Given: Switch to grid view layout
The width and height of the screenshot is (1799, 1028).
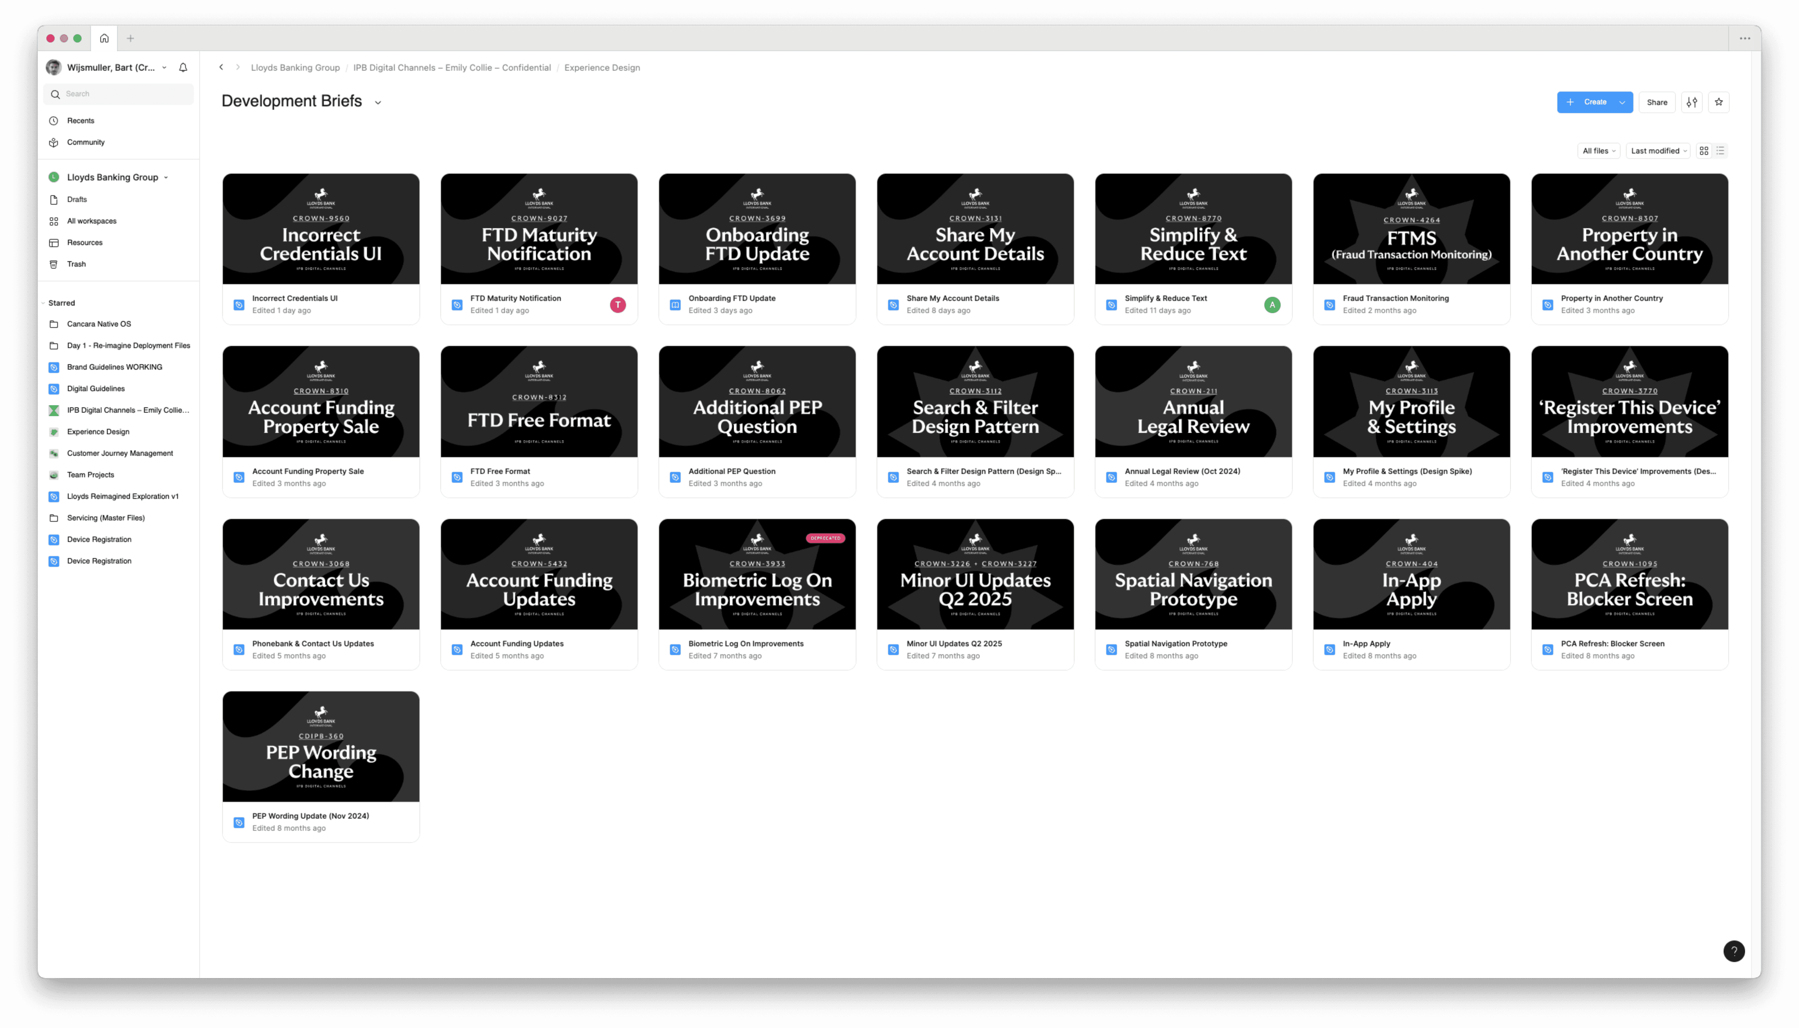Looking at the screenshot, I should (1704, 151).
